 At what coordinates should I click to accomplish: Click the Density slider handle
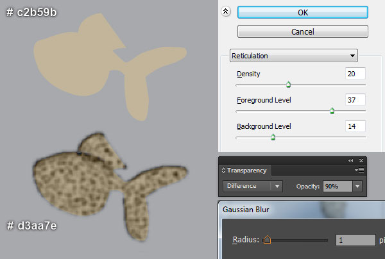(x=289, y=85)
